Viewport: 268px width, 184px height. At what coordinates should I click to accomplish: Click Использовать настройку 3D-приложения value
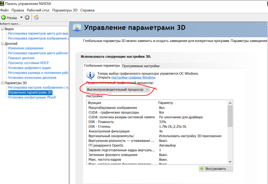(190, 136)
